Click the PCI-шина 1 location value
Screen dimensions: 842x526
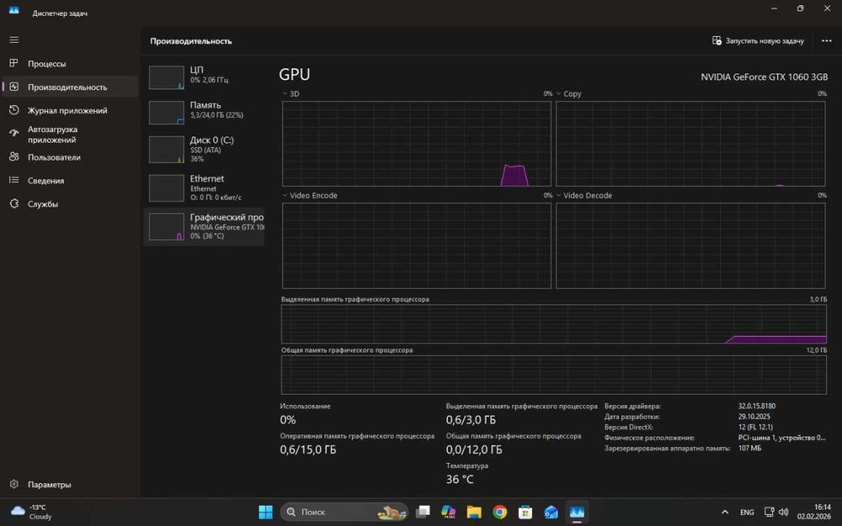[x=782, y=438]
